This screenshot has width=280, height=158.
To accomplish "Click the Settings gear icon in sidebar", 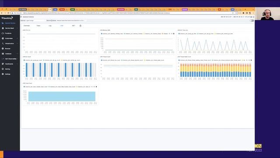I will [3, 74].
